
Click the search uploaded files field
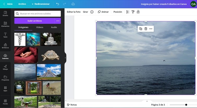(38, 14)
